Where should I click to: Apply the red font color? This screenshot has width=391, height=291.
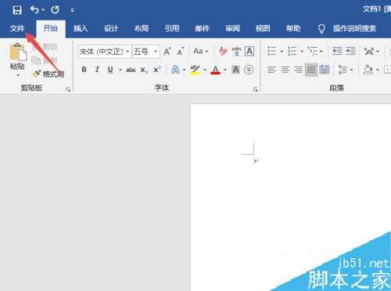[215, 70]
